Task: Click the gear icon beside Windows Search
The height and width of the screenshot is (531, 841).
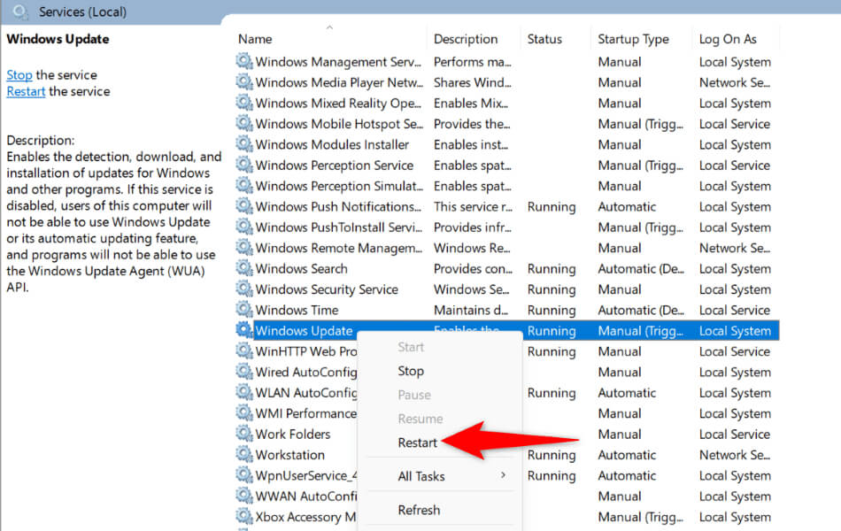Action: pyautogui.click(x=244, y=269)
